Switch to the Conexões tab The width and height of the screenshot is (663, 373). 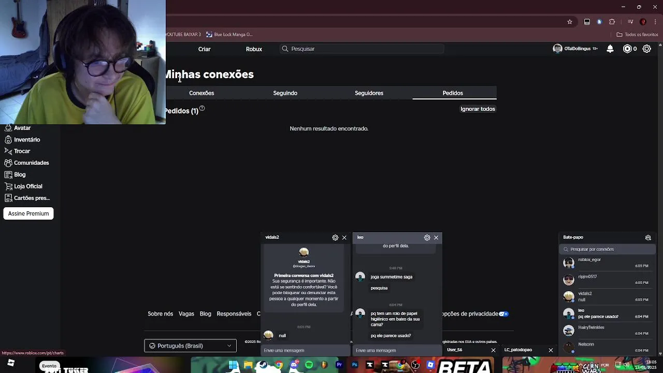[x=201, y=93]
